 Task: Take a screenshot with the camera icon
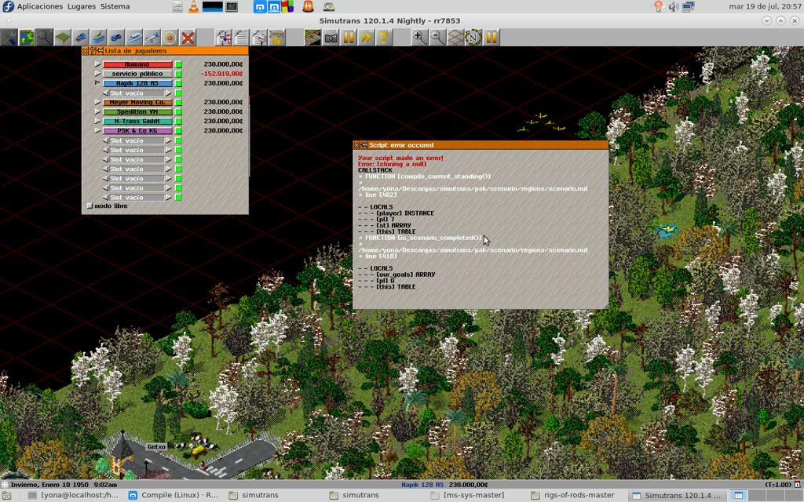pyautogui.click(x=331, y=38)
